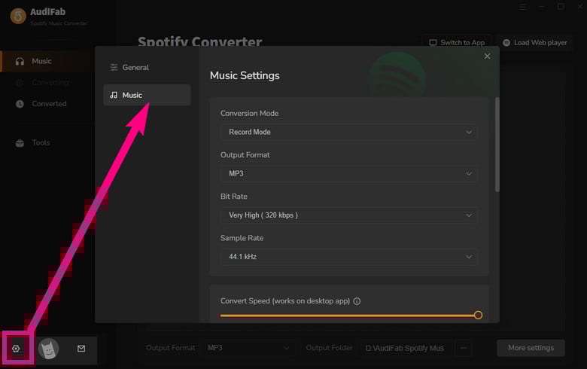Click the Output Folder path field
Viewport: 587px width, 369px height.
(x=406, y=348)
